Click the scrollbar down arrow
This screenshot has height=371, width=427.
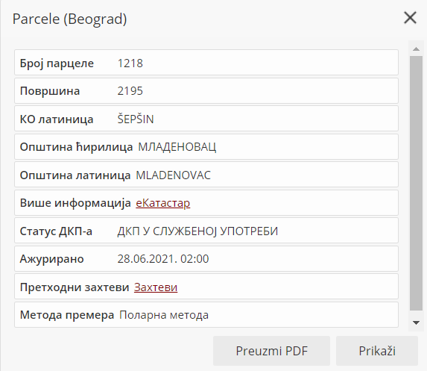pos(416,323)
